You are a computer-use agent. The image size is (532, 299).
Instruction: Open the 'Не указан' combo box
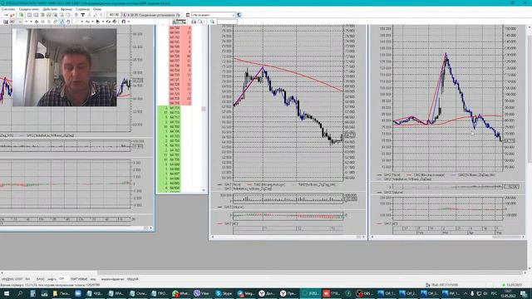coord(214,15)
